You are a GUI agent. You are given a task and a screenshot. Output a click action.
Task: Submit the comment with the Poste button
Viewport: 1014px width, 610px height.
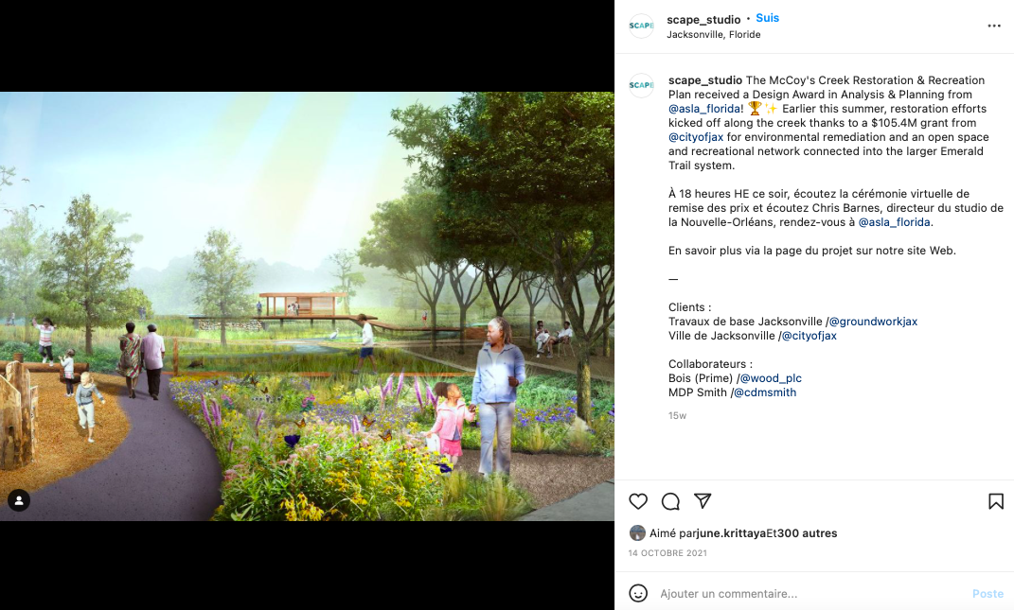pyautogui.click(x=988, y=593)
